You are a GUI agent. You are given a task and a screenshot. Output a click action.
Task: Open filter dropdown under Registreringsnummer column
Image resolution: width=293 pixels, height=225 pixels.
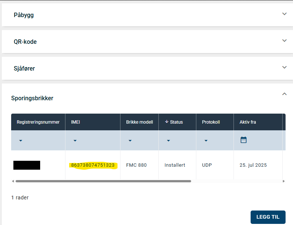pyautogui.click(x=20, y=141)
